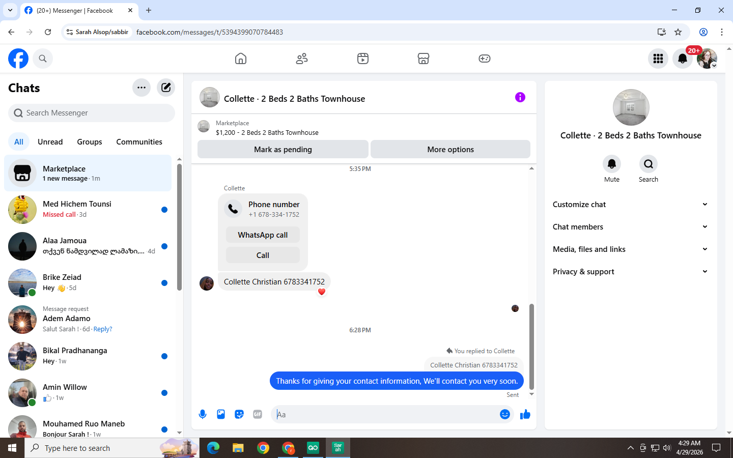Choose a sticker icon
The height and width of the screenshot is (458, 733).
(x=239, y=414)
